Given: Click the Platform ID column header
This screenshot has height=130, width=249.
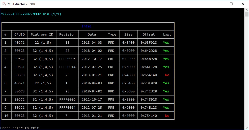Looking at the screenshot, I should 42,34.
